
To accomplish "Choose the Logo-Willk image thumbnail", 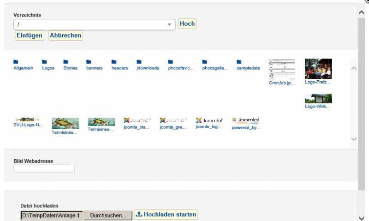I will 318,98.
